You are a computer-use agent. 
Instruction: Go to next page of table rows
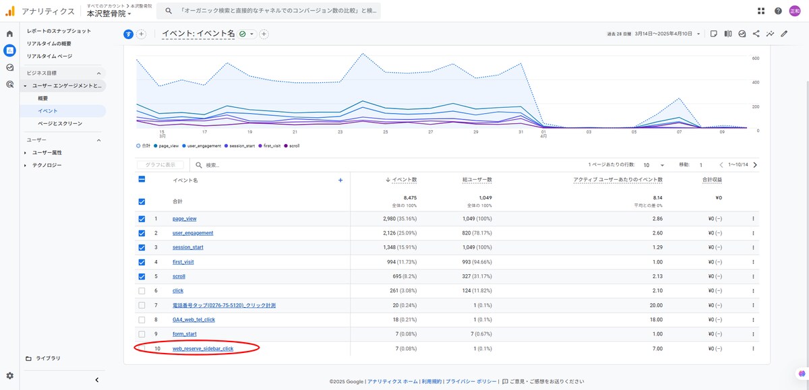(755, 165)
